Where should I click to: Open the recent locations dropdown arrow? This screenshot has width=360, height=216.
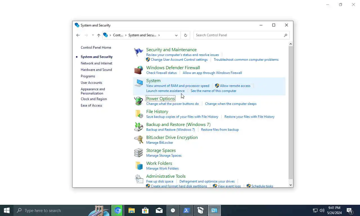tap(93, 35)
